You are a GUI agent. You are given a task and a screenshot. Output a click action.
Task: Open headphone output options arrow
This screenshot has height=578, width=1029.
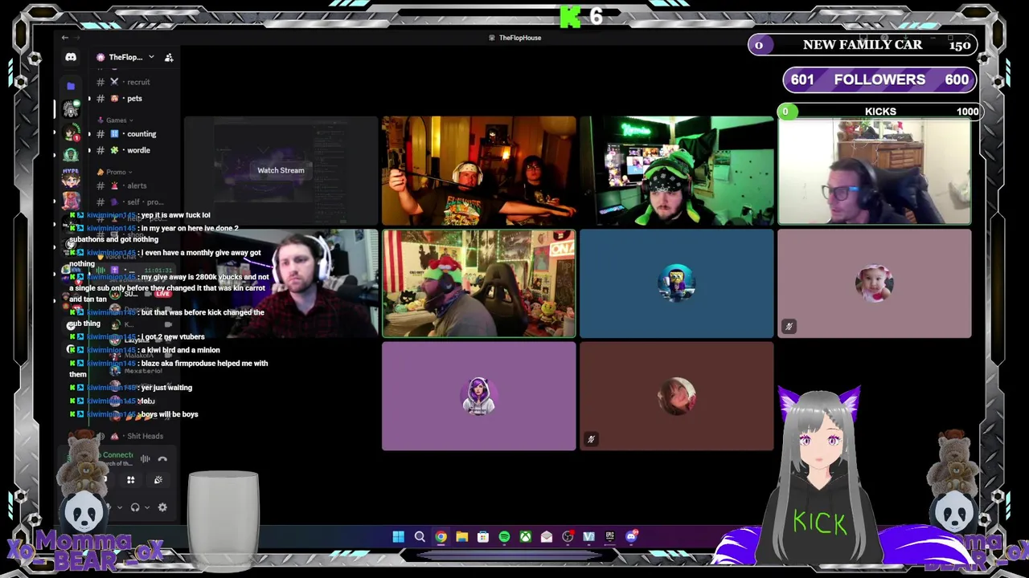pyautogui.click(x=147, y=507)
